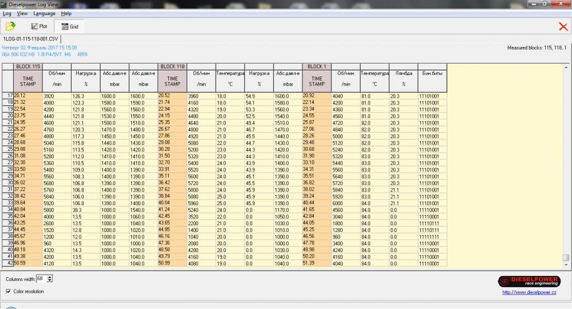Viewport: 572px width, 309px height.
Task: Select the Grid view toolbar button
Action: pyautogui.click(x=70, y=26)
